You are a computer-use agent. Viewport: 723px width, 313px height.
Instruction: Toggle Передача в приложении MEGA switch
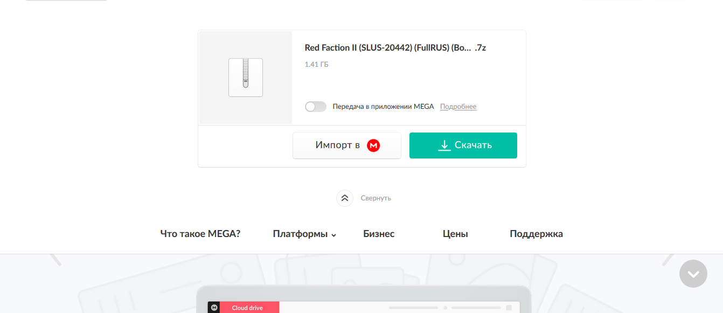pyautogui.click(x=316, y=107)
